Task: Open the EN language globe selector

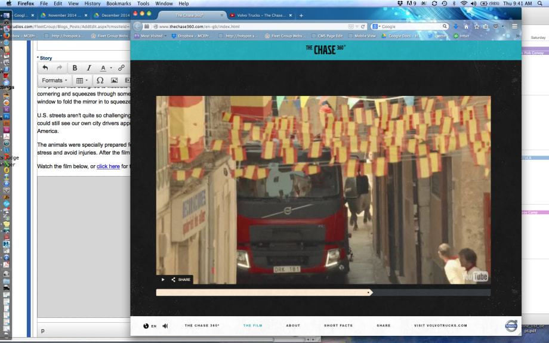Action: click(x=150, y=326)
